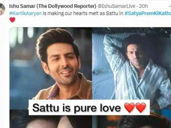Open the photo of man lying in striped shirt

pos(132,68)
